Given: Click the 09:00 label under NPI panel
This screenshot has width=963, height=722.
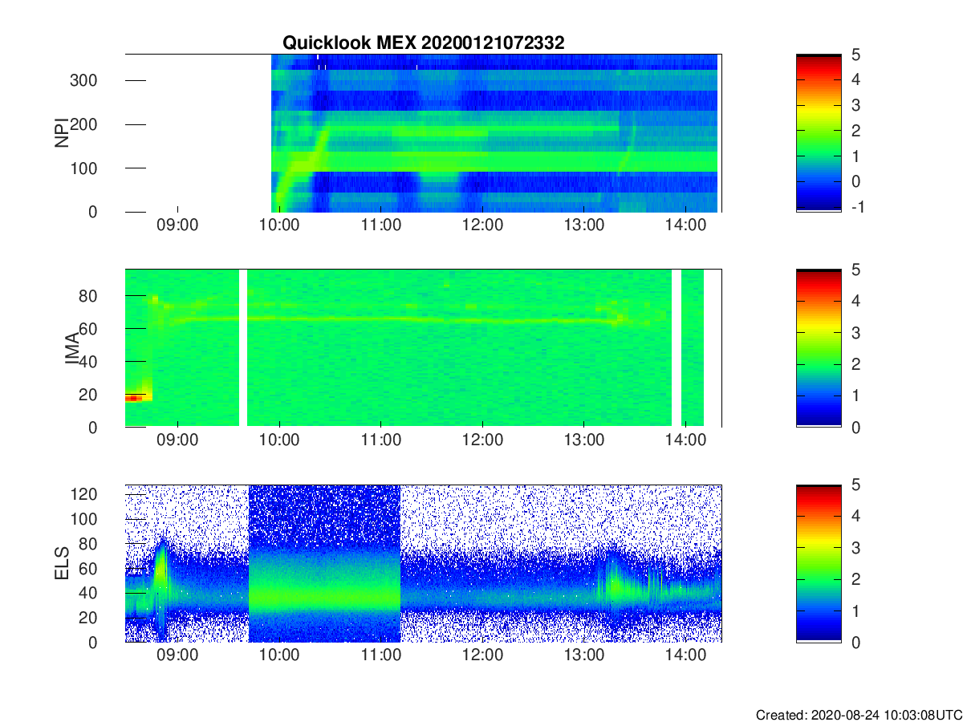Looking at the screenshot, I should click(177, 225).
